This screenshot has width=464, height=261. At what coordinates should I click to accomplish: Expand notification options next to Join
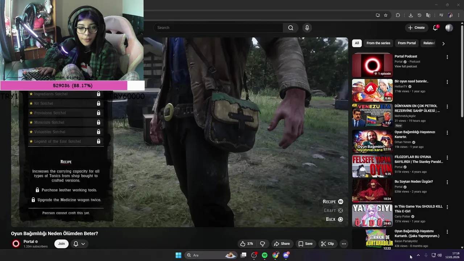(79, 244)
